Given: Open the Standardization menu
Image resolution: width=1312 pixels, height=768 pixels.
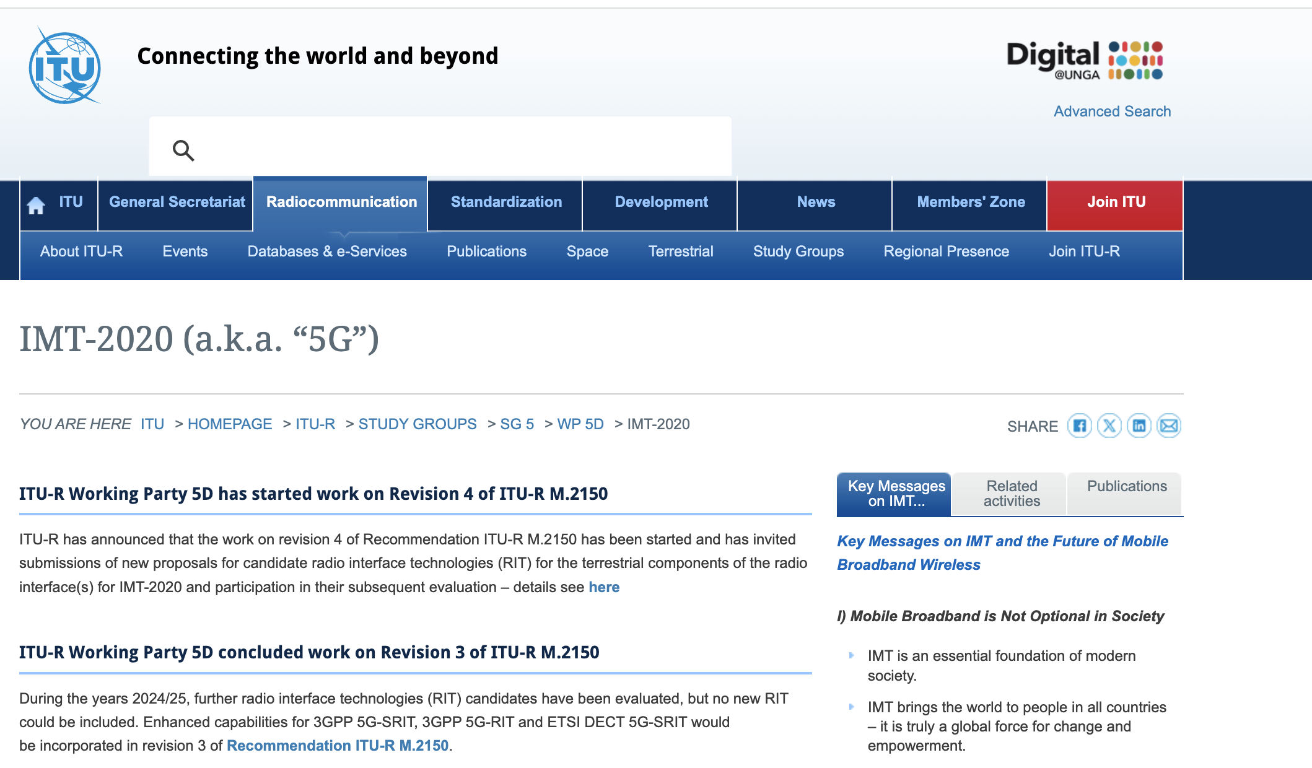Looking at the screenshot, I should point(506,202).
